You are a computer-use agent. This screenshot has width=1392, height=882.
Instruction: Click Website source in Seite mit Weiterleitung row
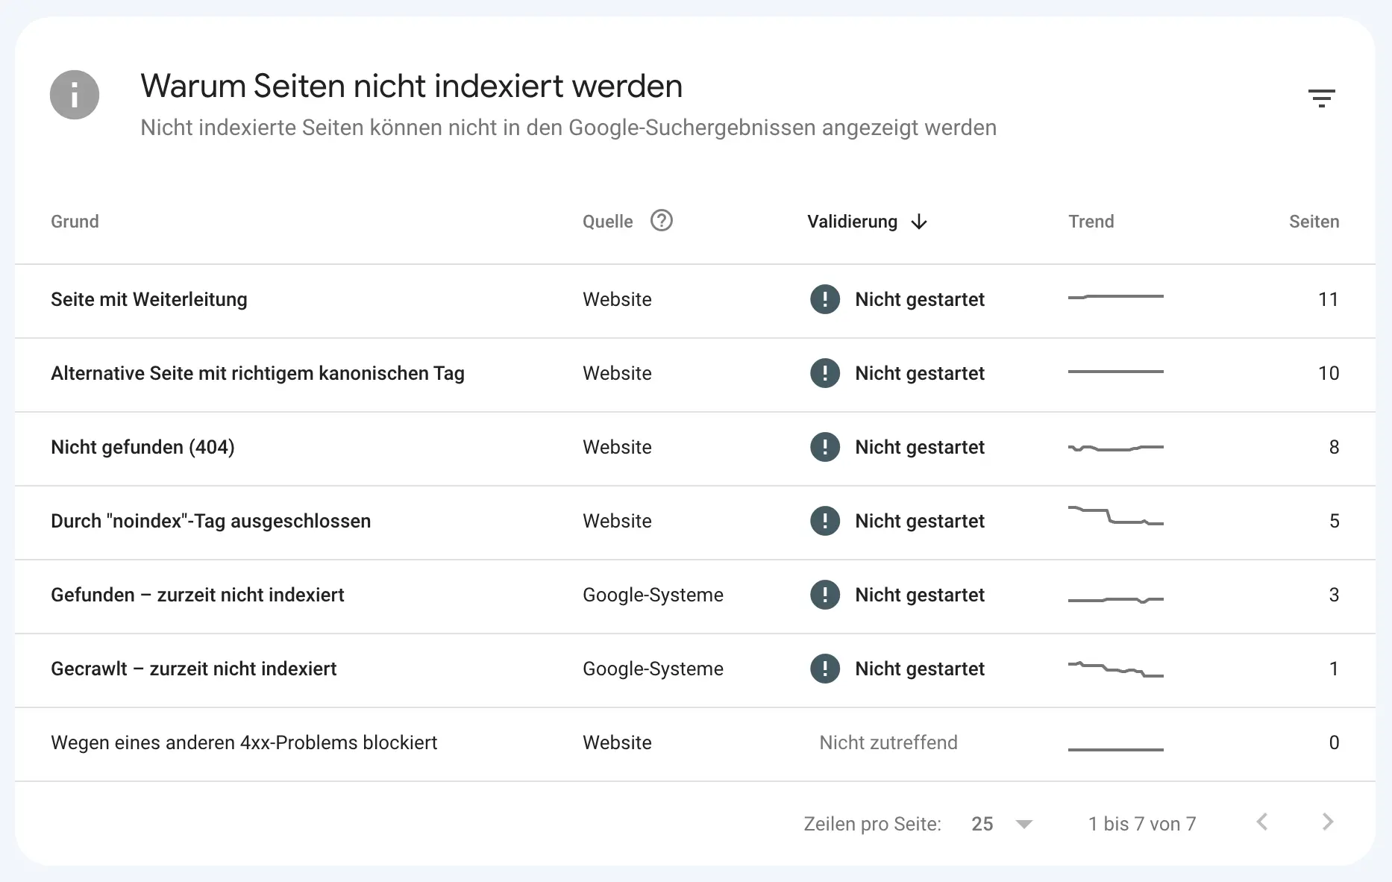tap(617, 299)
